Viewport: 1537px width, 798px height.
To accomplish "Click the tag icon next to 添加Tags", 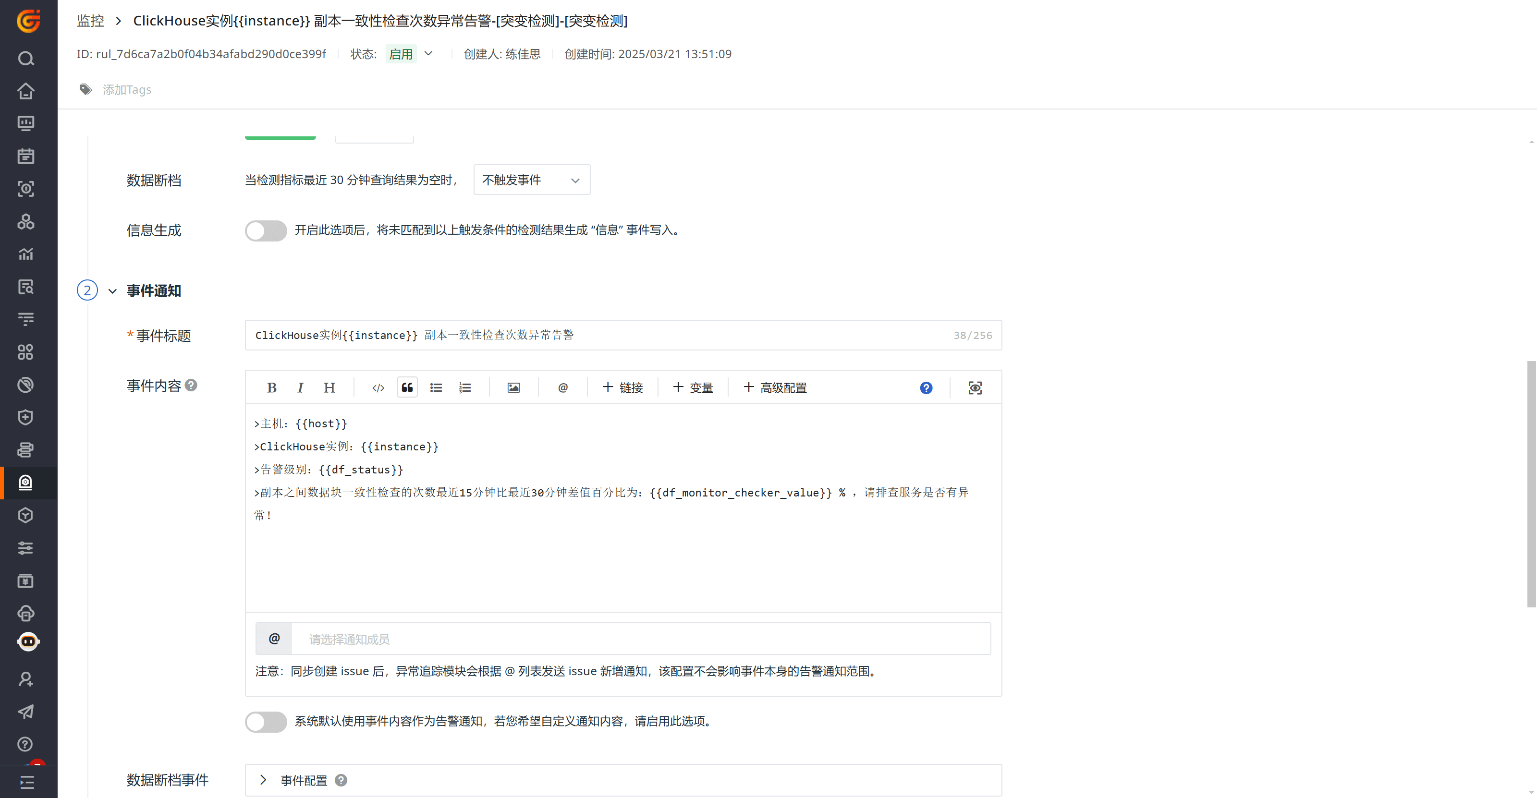I will (x=86, y=89).
